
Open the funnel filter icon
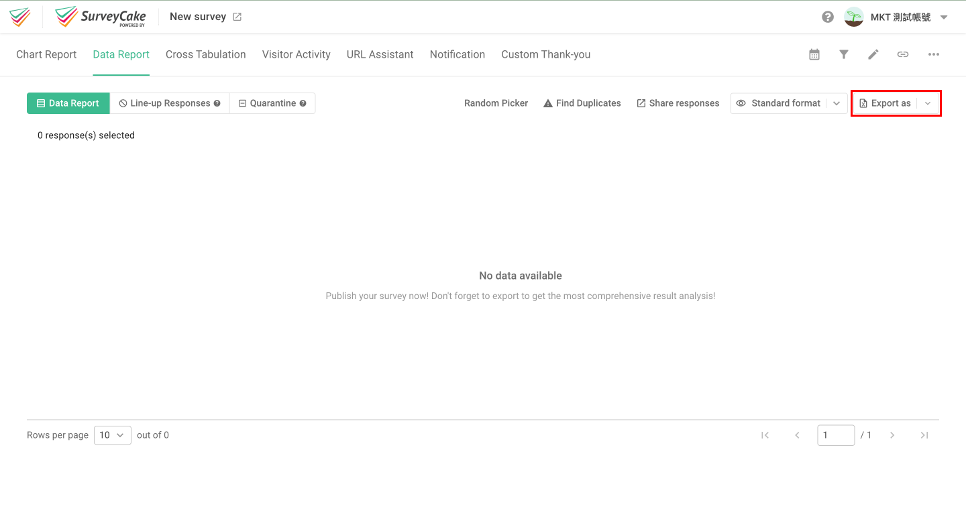(x=844, y=54)
